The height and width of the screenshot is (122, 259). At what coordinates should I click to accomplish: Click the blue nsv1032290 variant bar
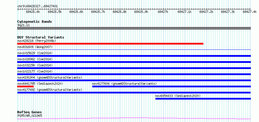[134, 68]
